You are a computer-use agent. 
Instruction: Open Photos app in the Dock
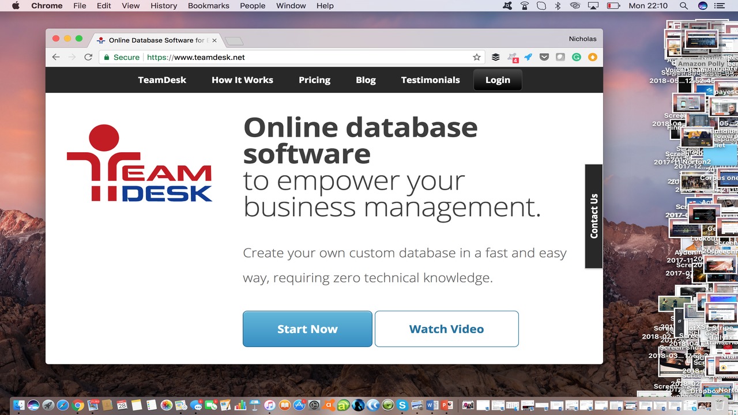coord(166,405)
